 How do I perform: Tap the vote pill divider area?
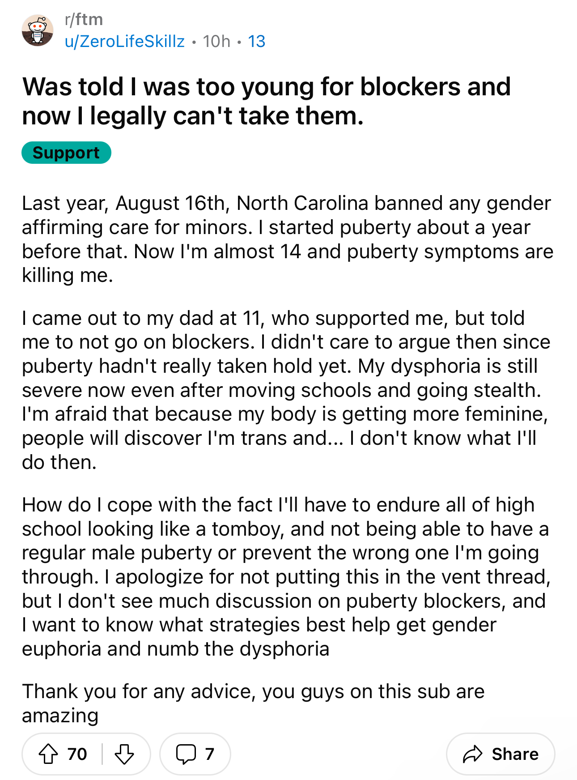point(102,754)
